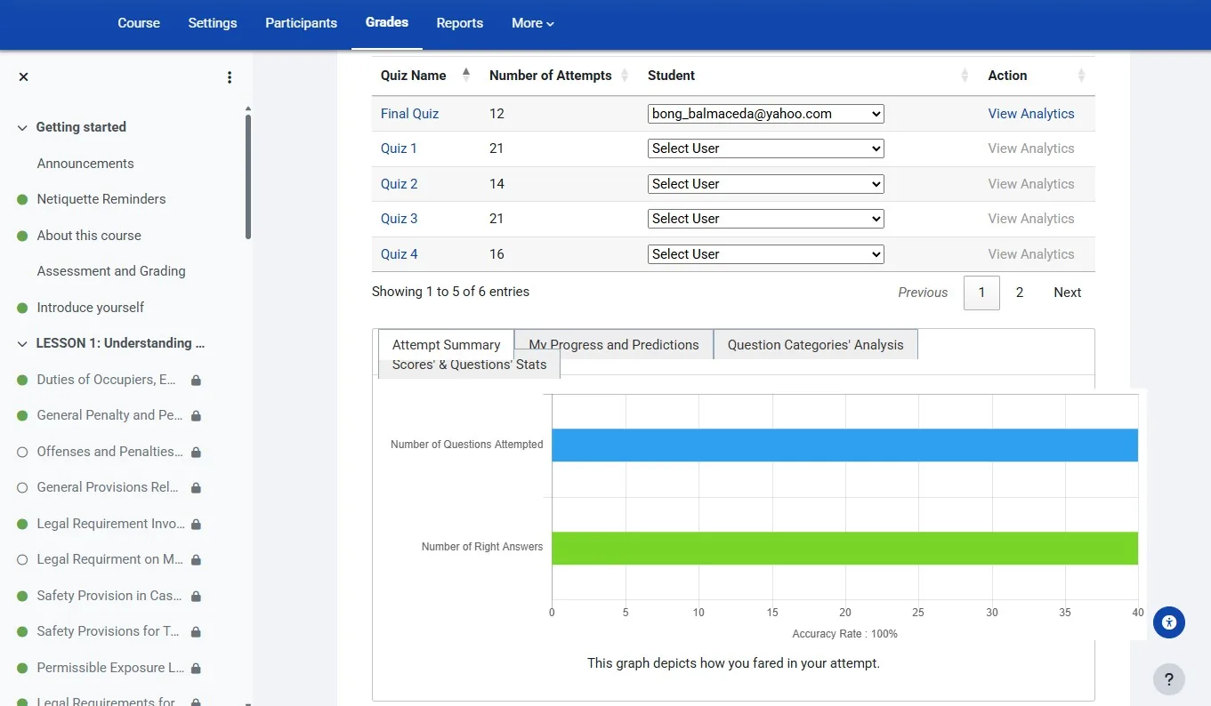Click the lock icon beside Duties of Occupiers
Image resolution: width=1211 pixels, height=706 pixels.
[x=194, y=380]
